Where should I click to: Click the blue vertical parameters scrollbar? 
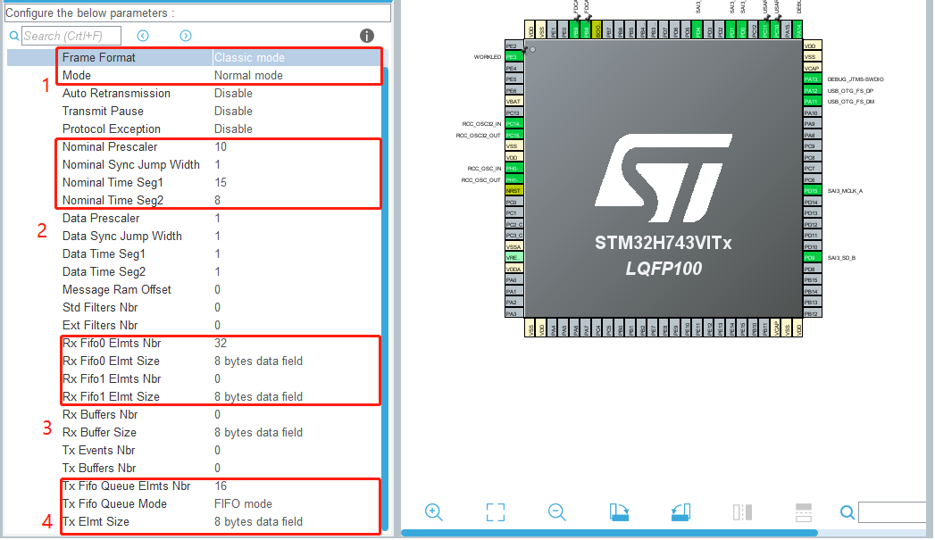click(x=385, y=268)
